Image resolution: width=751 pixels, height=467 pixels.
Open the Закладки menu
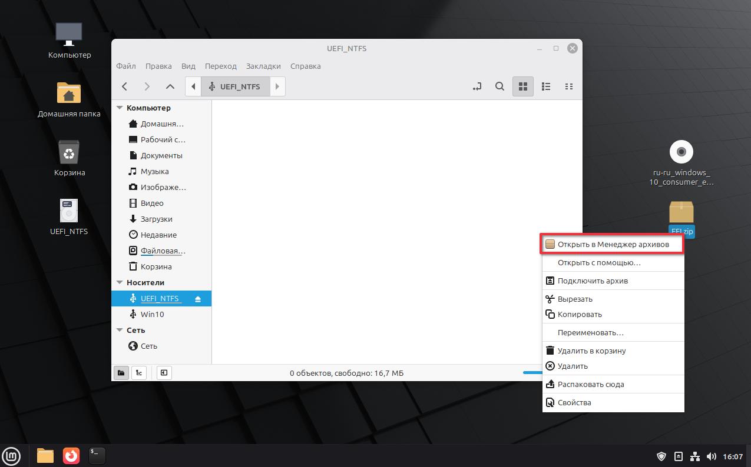263,66
